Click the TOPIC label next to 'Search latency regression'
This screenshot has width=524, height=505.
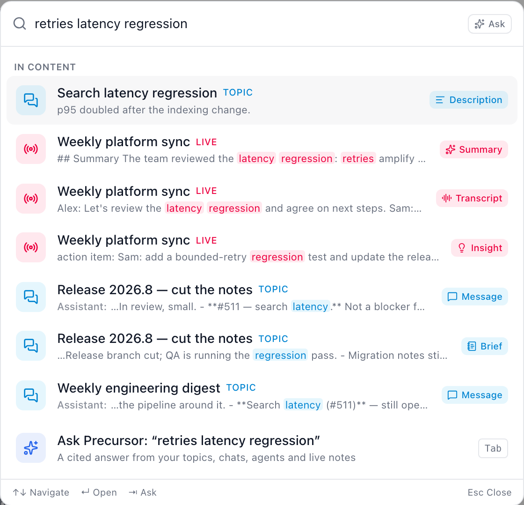(x=238, y=92)
